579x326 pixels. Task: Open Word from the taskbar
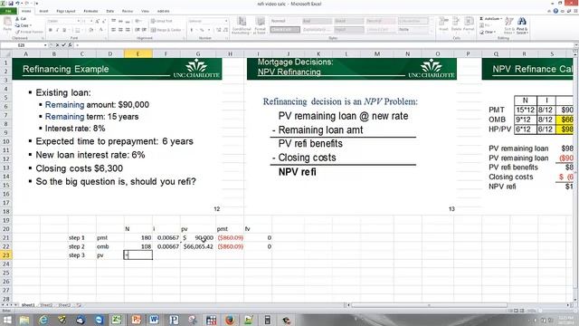(154, 320)
